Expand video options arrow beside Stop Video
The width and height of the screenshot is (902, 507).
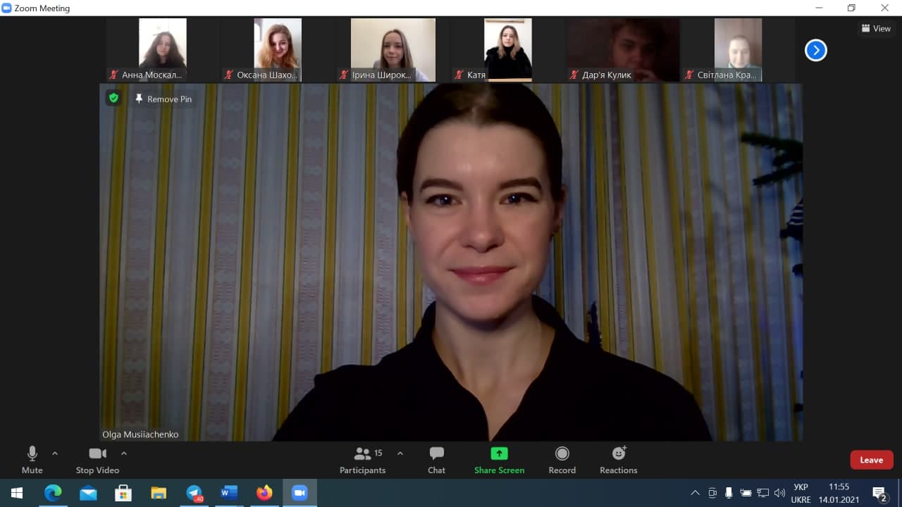pos(124,453)
